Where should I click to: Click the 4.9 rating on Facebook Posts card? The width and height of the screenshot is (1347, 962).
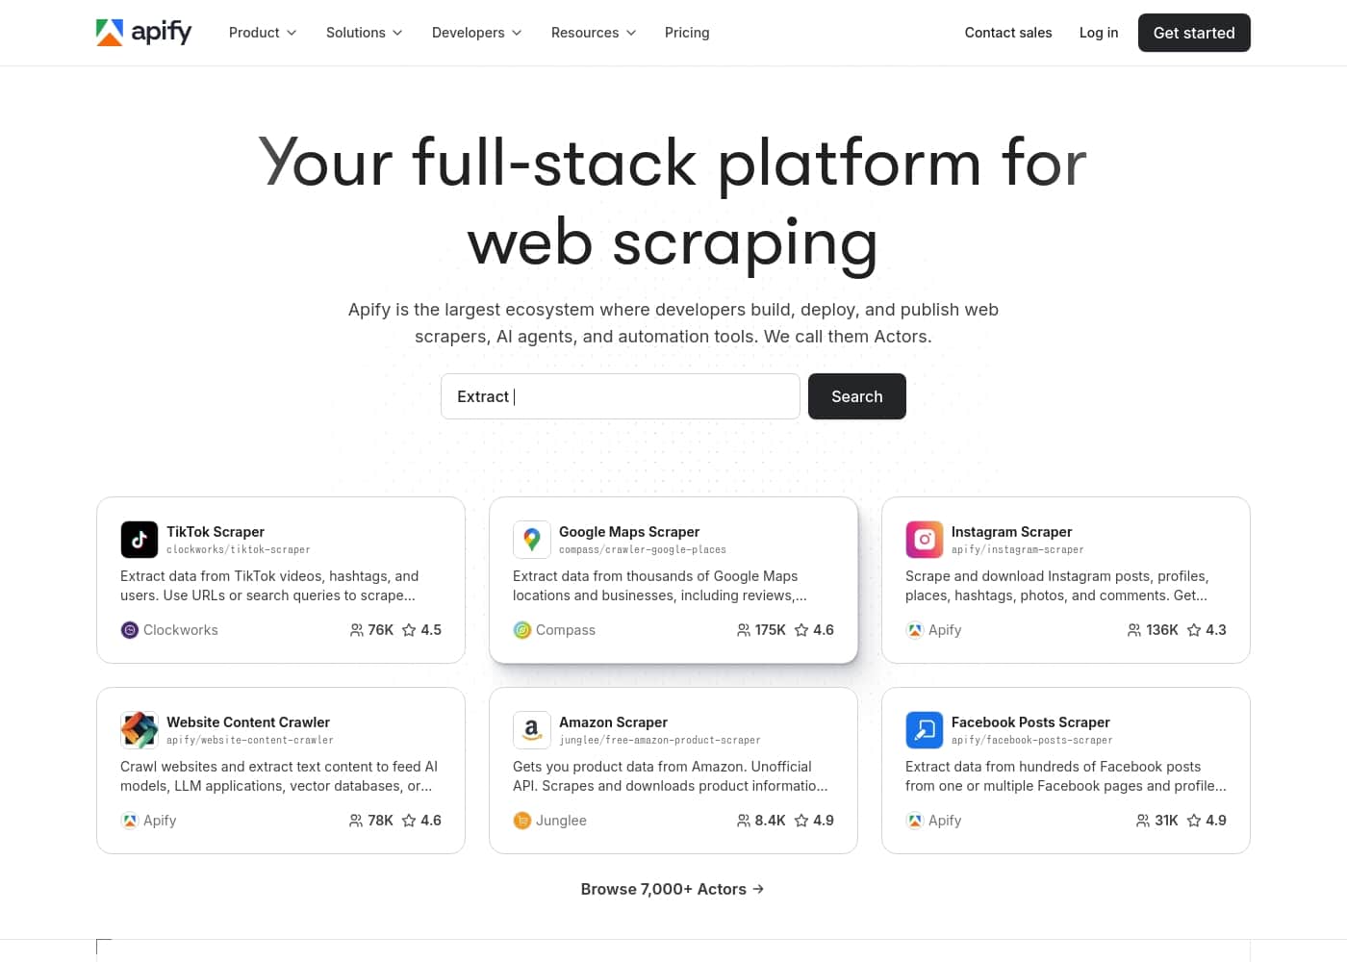pos(1216,821)
